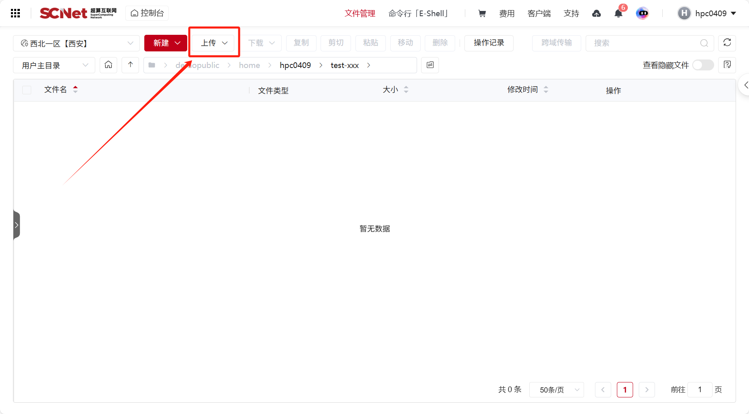This screenshot has height=414, width=749.
Task: Click the 操作记录 button
Action: click(489, 43)
